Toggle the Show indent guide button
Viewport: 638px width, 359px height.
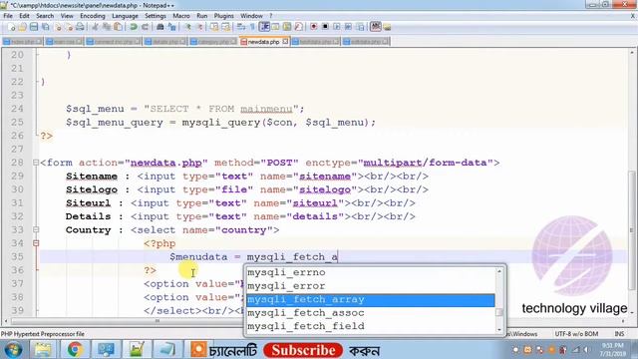tap(264, 27)
